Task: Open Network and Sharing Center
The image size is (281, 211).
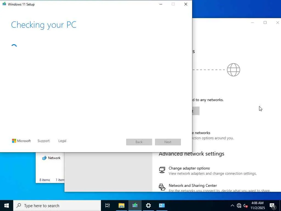Action: pyautogui.click(x=215, y=188)
